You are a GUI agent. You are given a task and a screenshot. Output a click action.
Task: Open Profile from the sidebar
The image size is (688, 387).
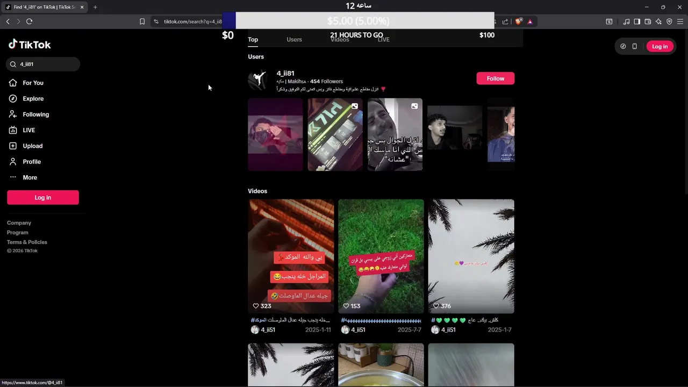[x=25, y=162]
